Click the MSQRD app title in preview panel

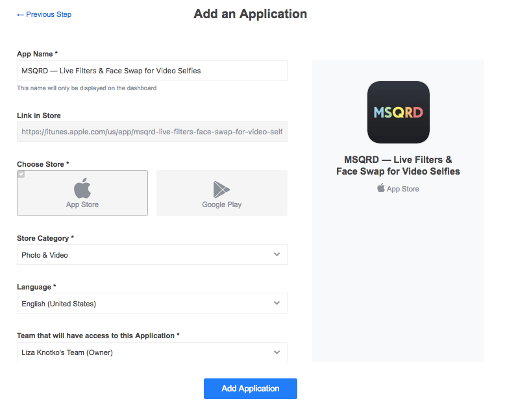(x=398, y=166)
